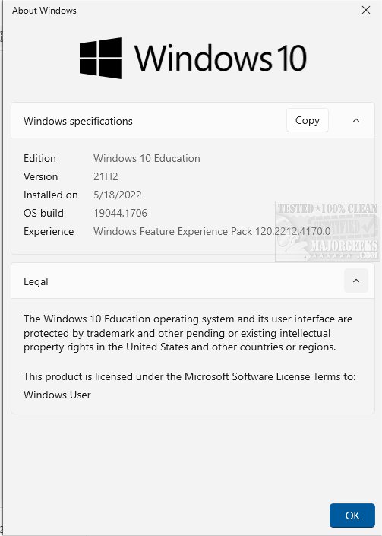The height and width of the screenshot is (536, 382).
Task: Collapse the Windows specifications section
Action: 356,120
